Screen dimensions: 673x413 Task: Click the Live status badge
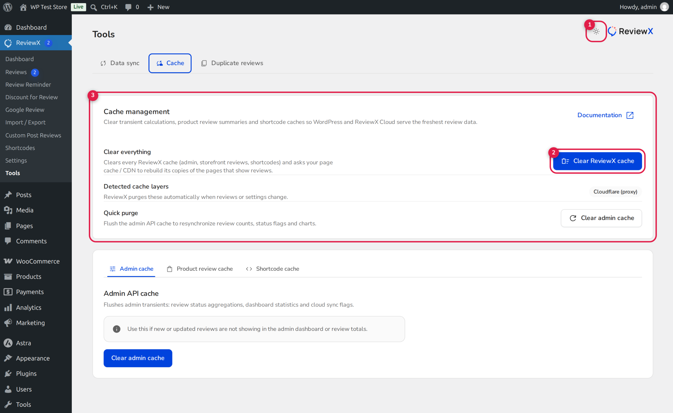coord(78,7)
